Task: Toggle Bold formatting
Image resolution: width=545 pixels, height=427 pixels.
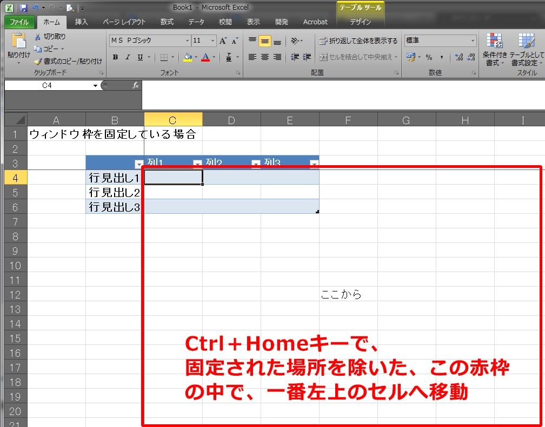Action: pos(115,57)
